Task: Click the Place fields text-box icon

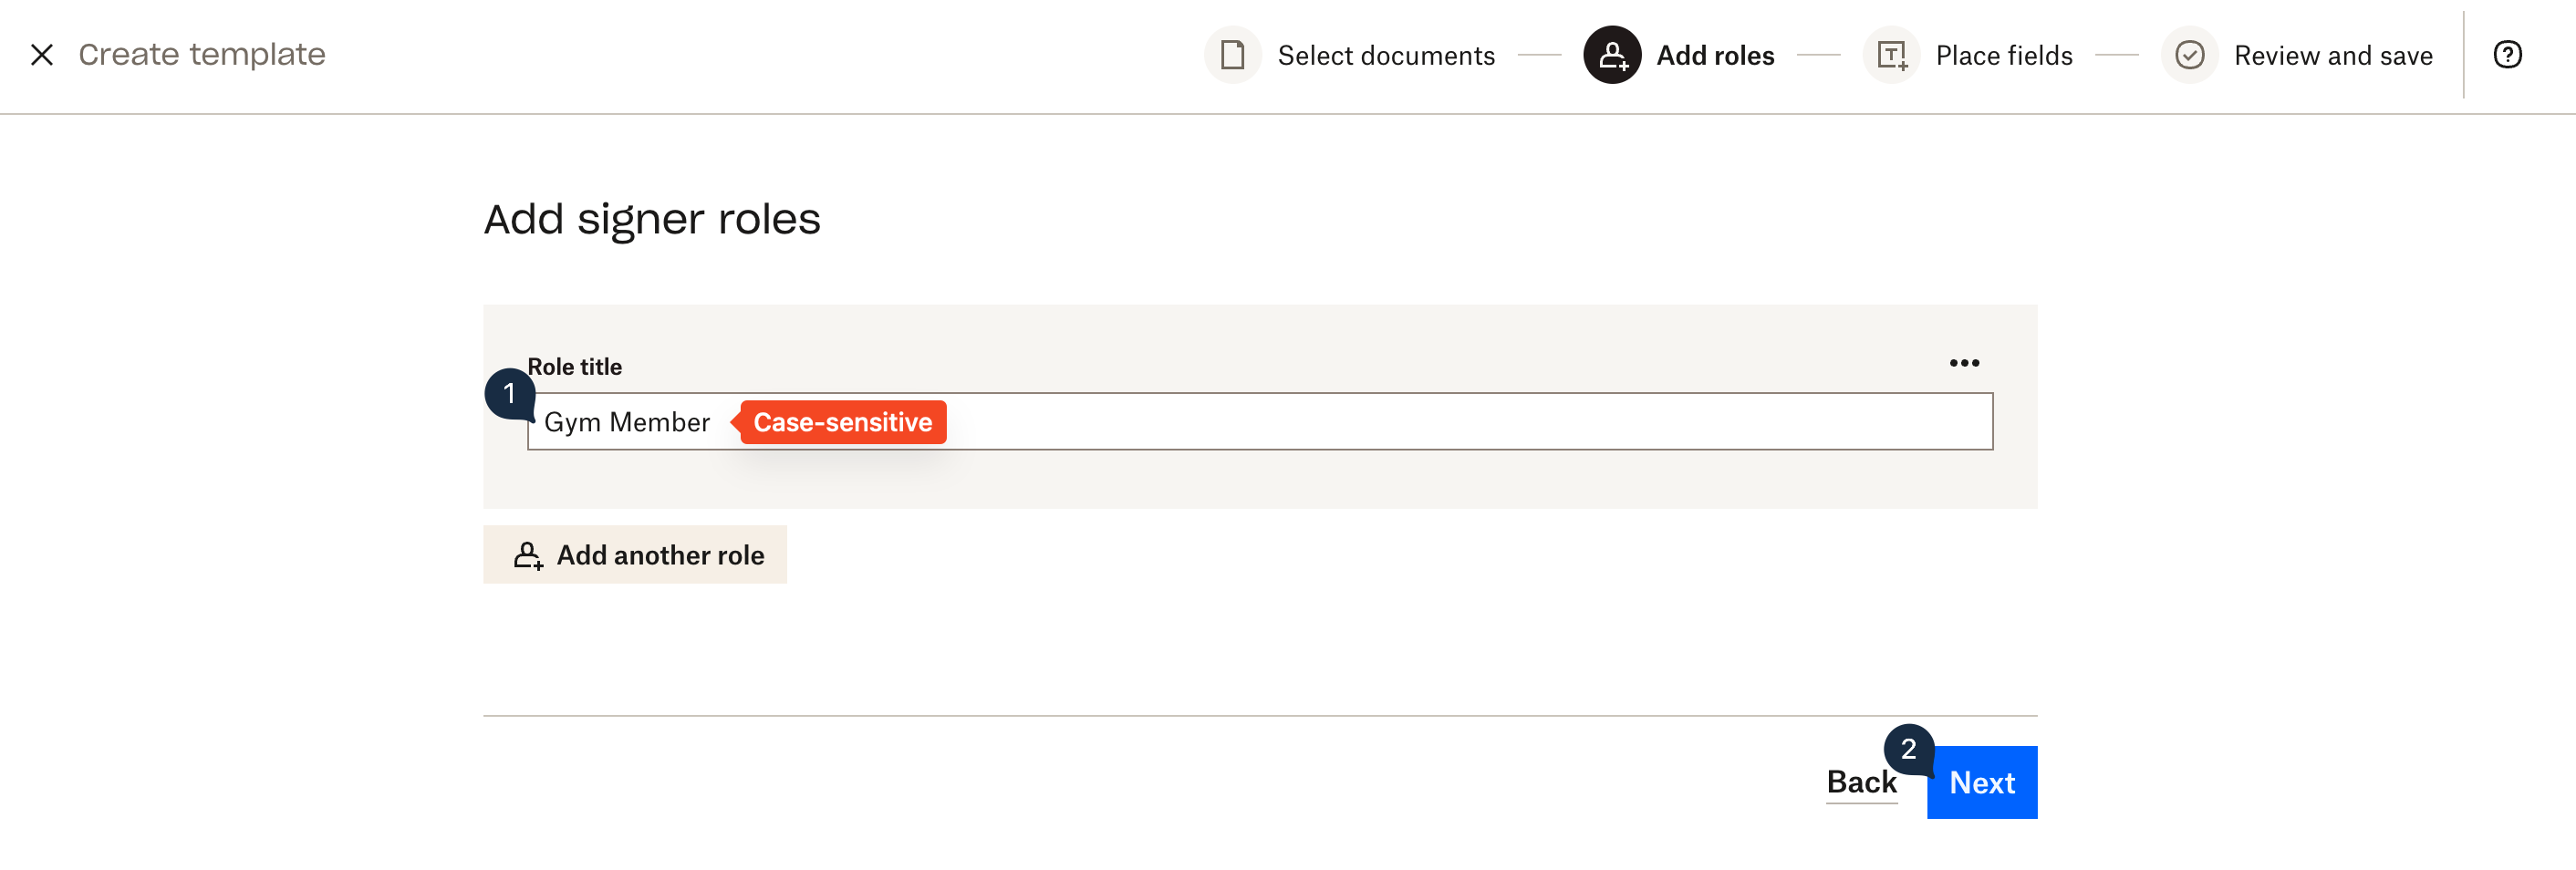Action: (x=1891, y=55)
